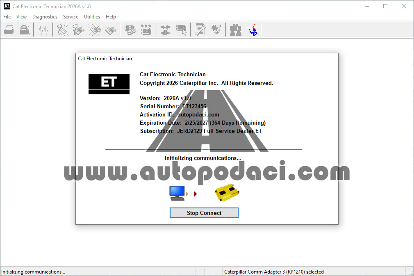The image size is (414, 276).
Task: Open the Help menu
Action: (111, 17)
